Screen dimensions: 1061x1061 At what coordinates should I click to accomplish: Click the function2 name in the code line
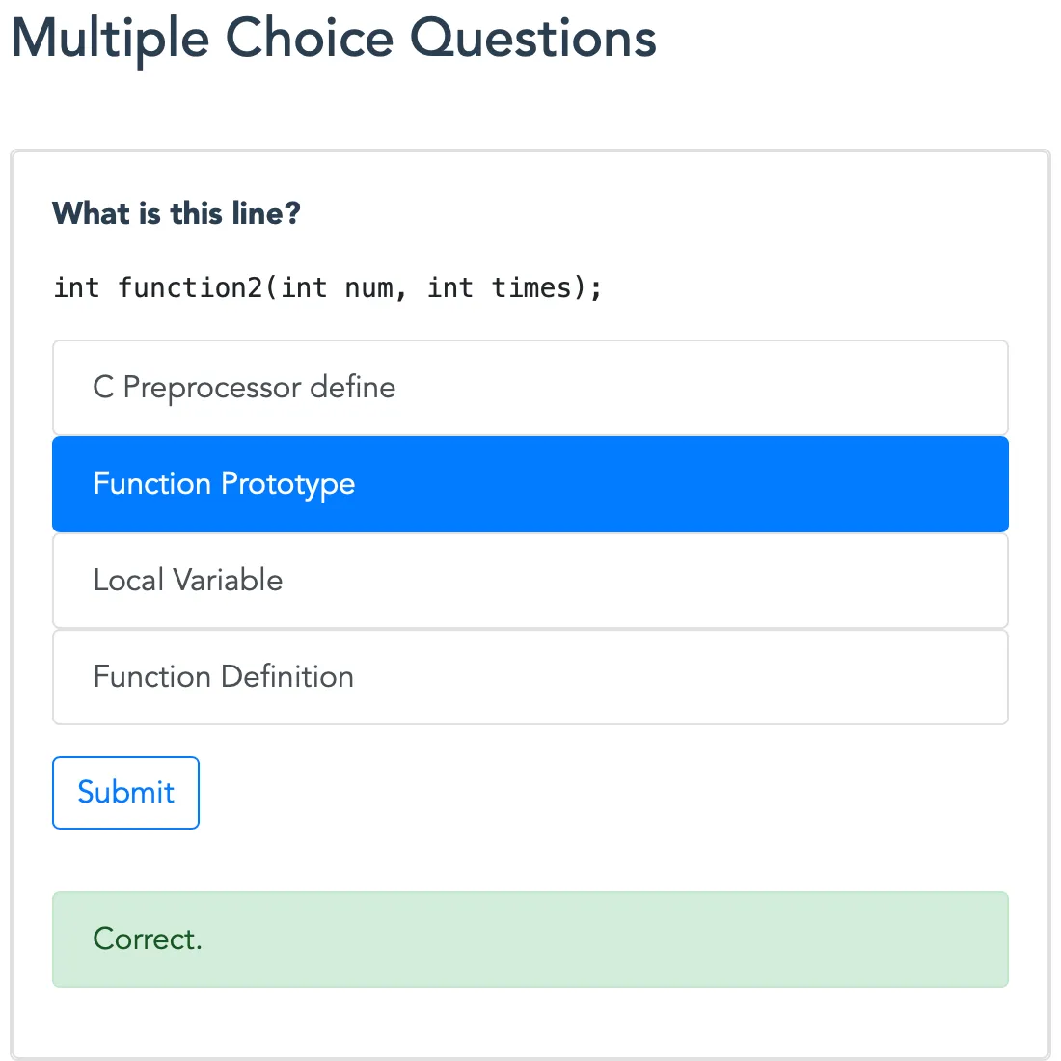[x=189, y=287]
